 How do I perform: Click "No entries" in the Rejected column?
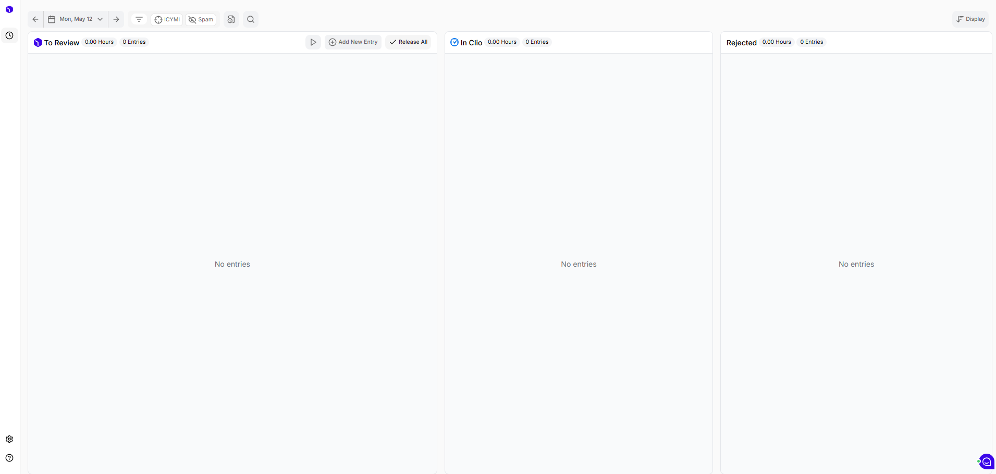click(x=856, y=264)
